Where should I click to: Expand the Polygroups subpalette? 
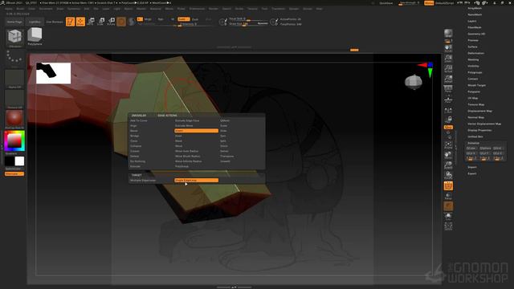point(475,72)
